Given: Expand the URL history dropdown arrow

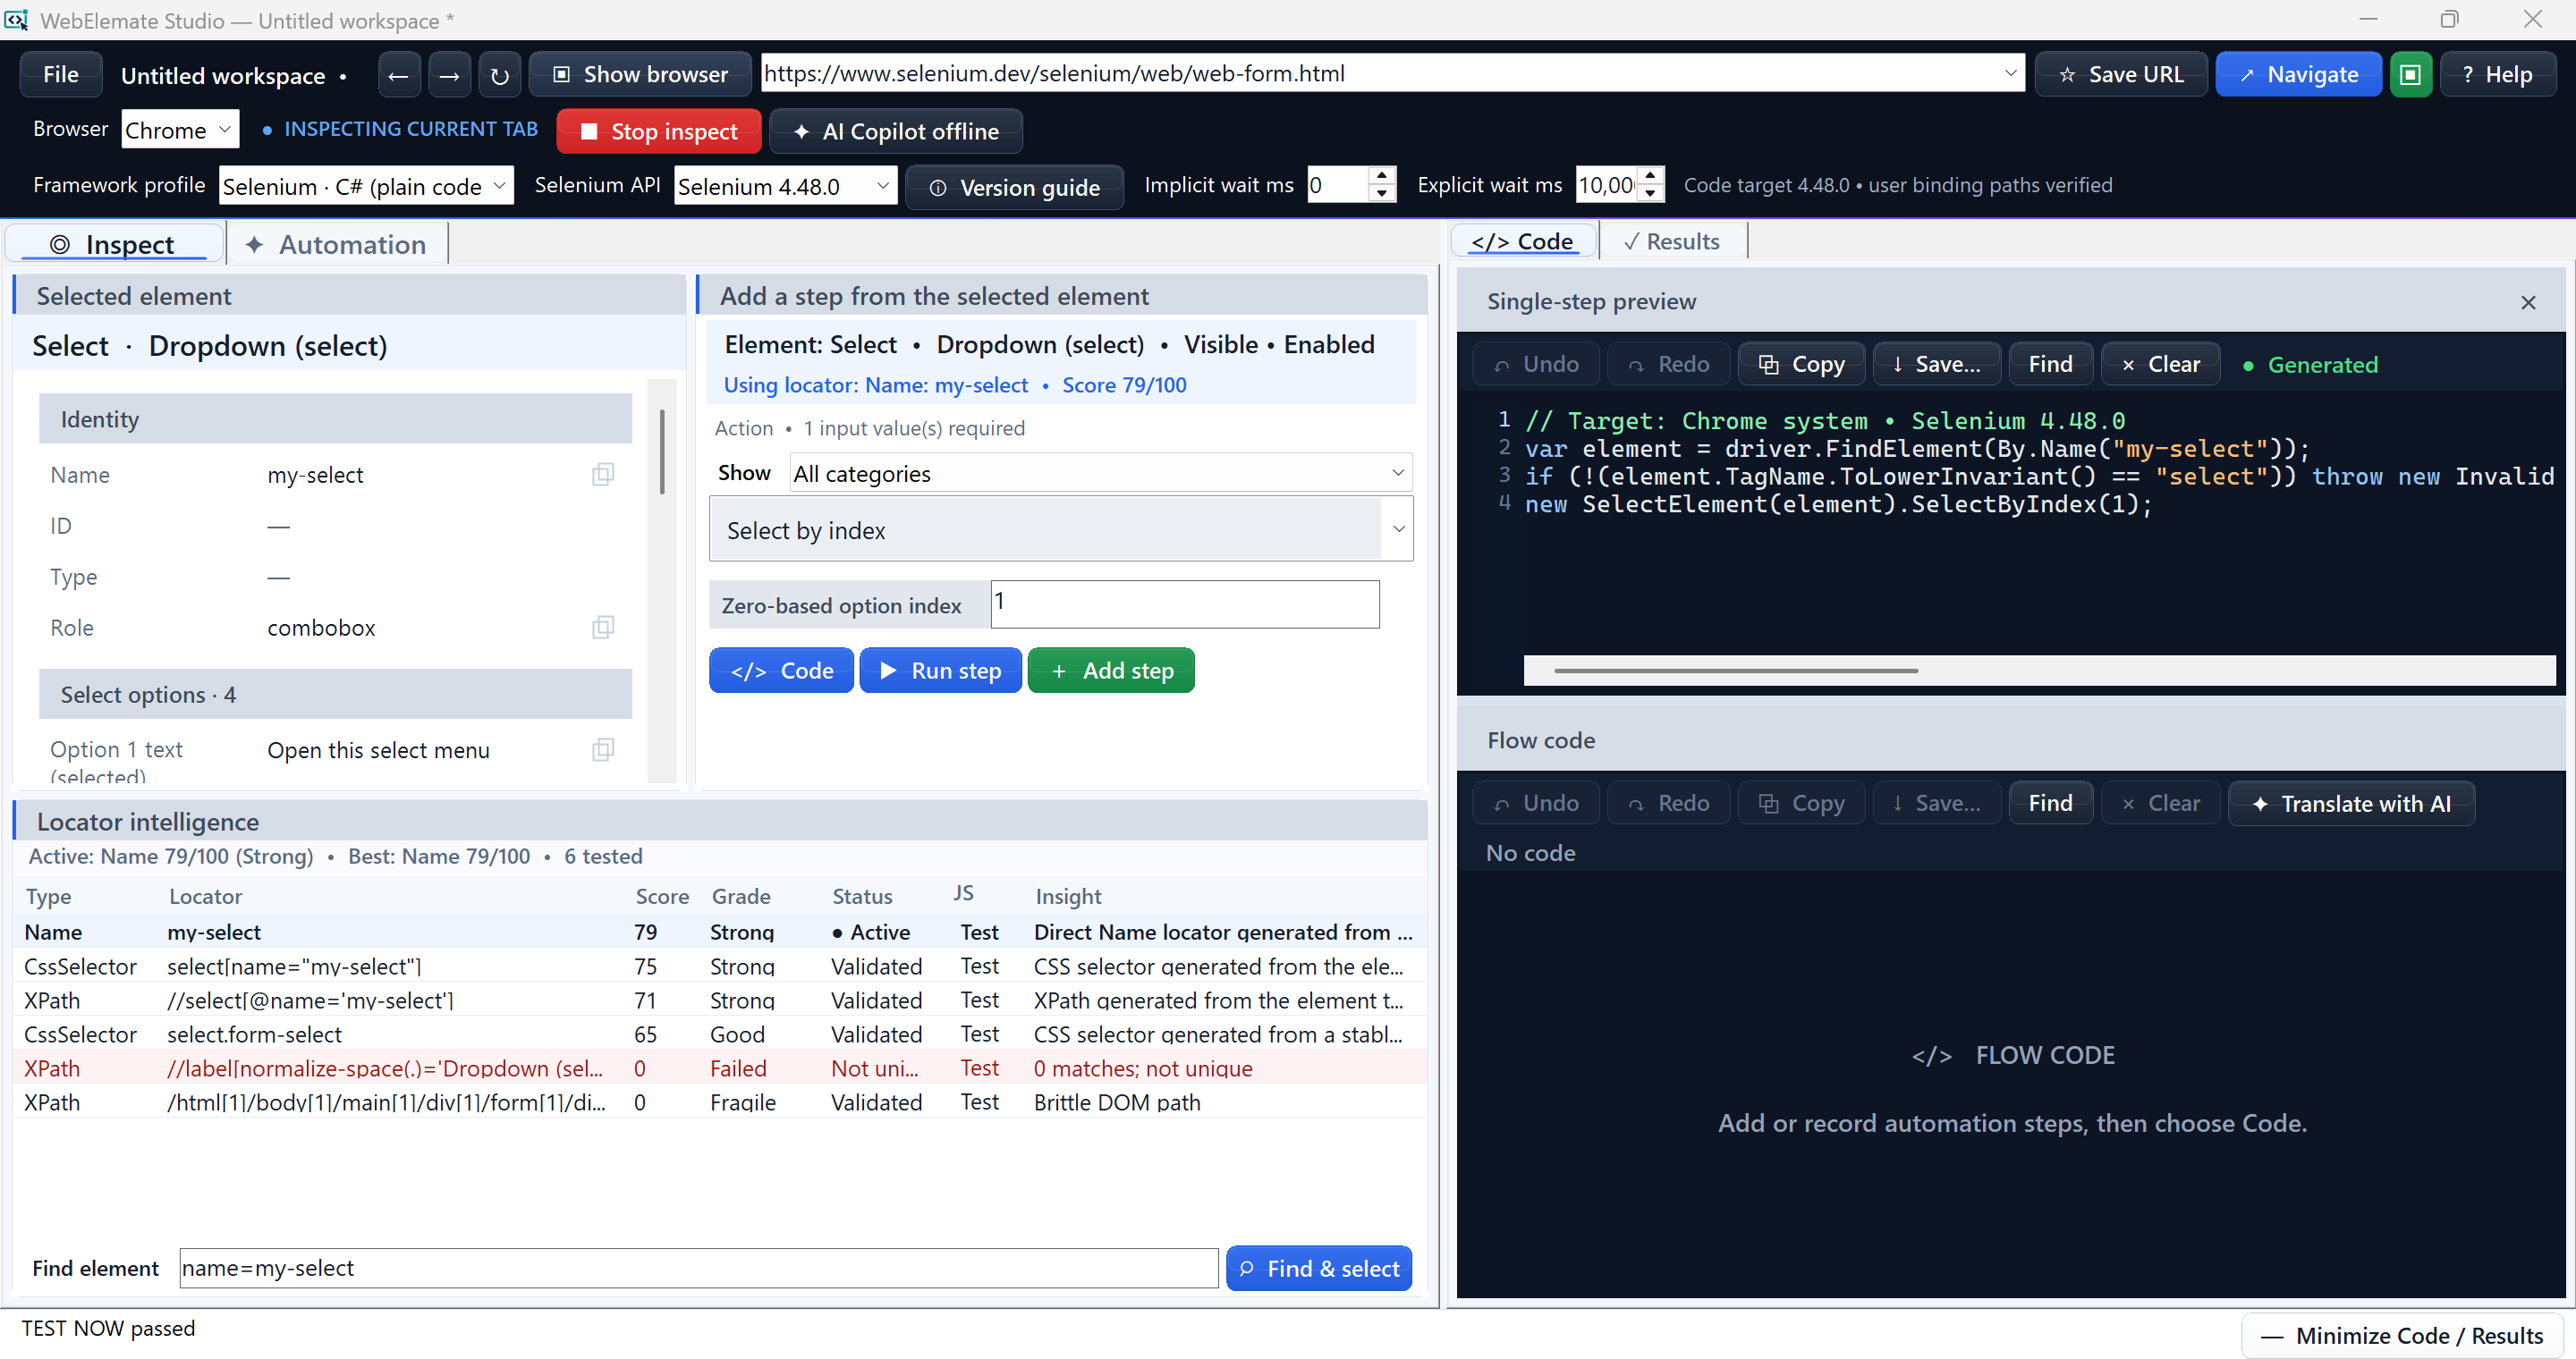Looking at the screenshot, I should tap(2010, 74).
